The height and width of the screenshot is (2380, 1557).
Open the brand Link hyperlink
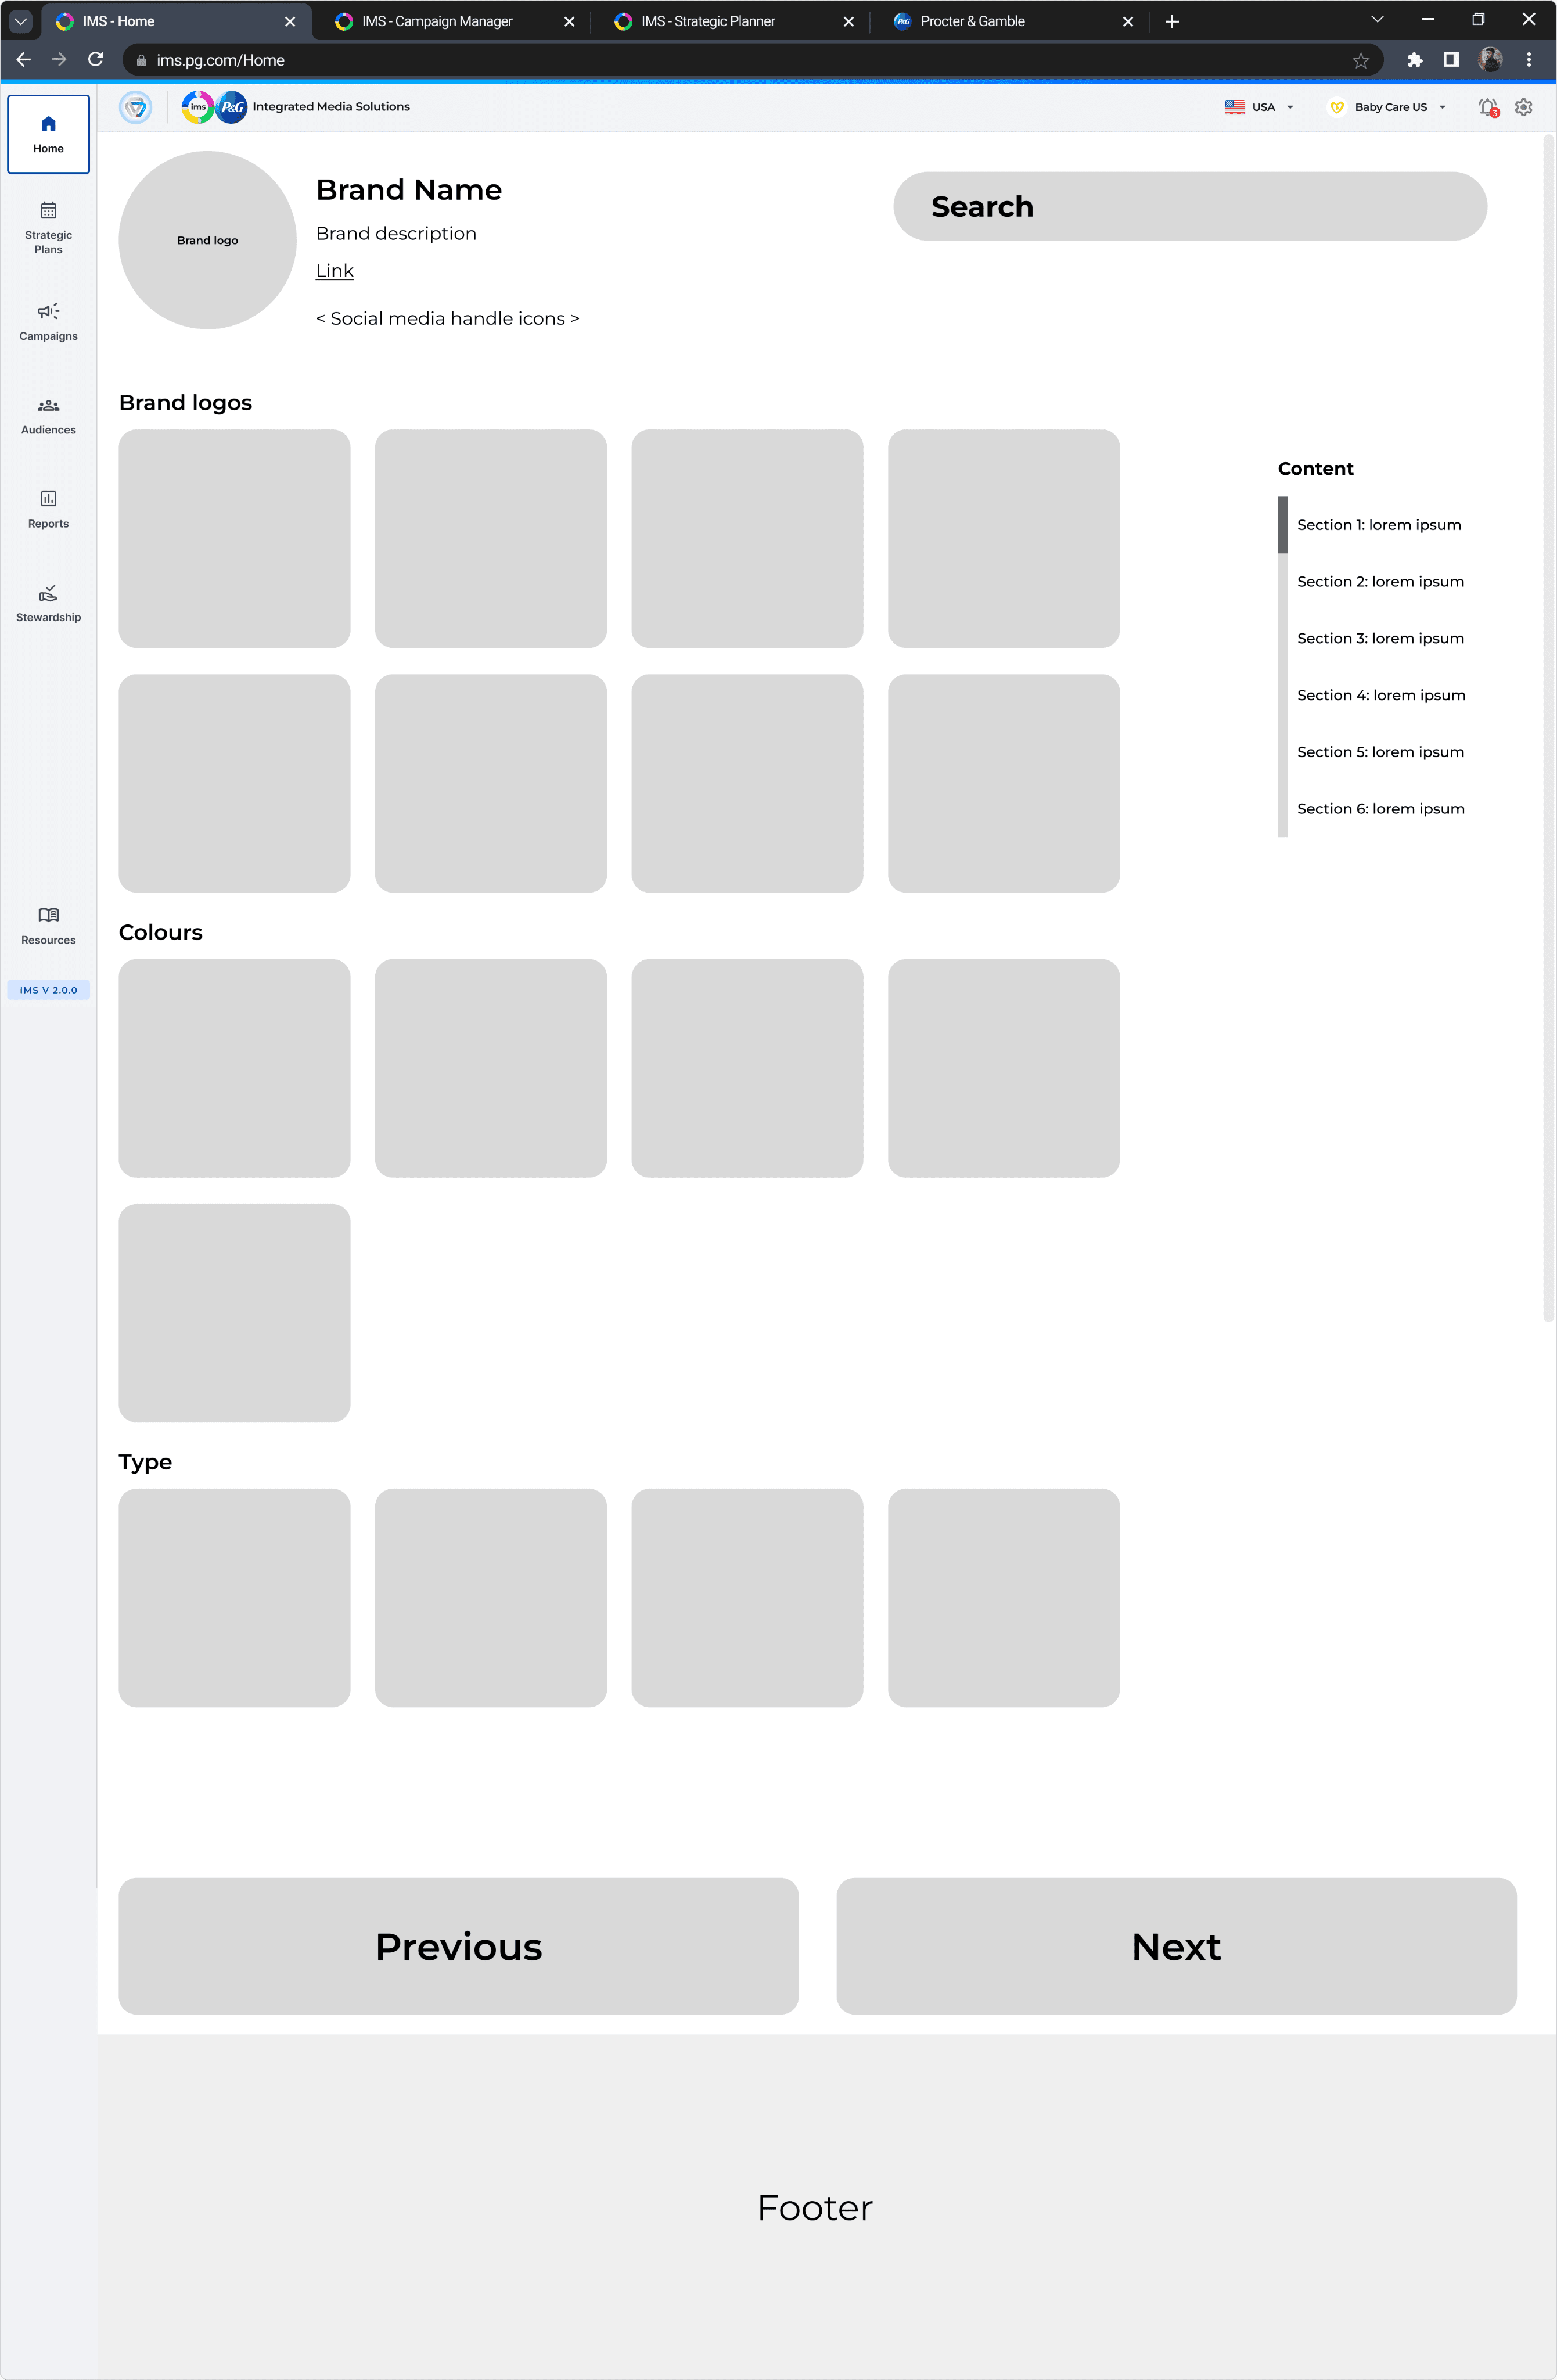[334, 271]
